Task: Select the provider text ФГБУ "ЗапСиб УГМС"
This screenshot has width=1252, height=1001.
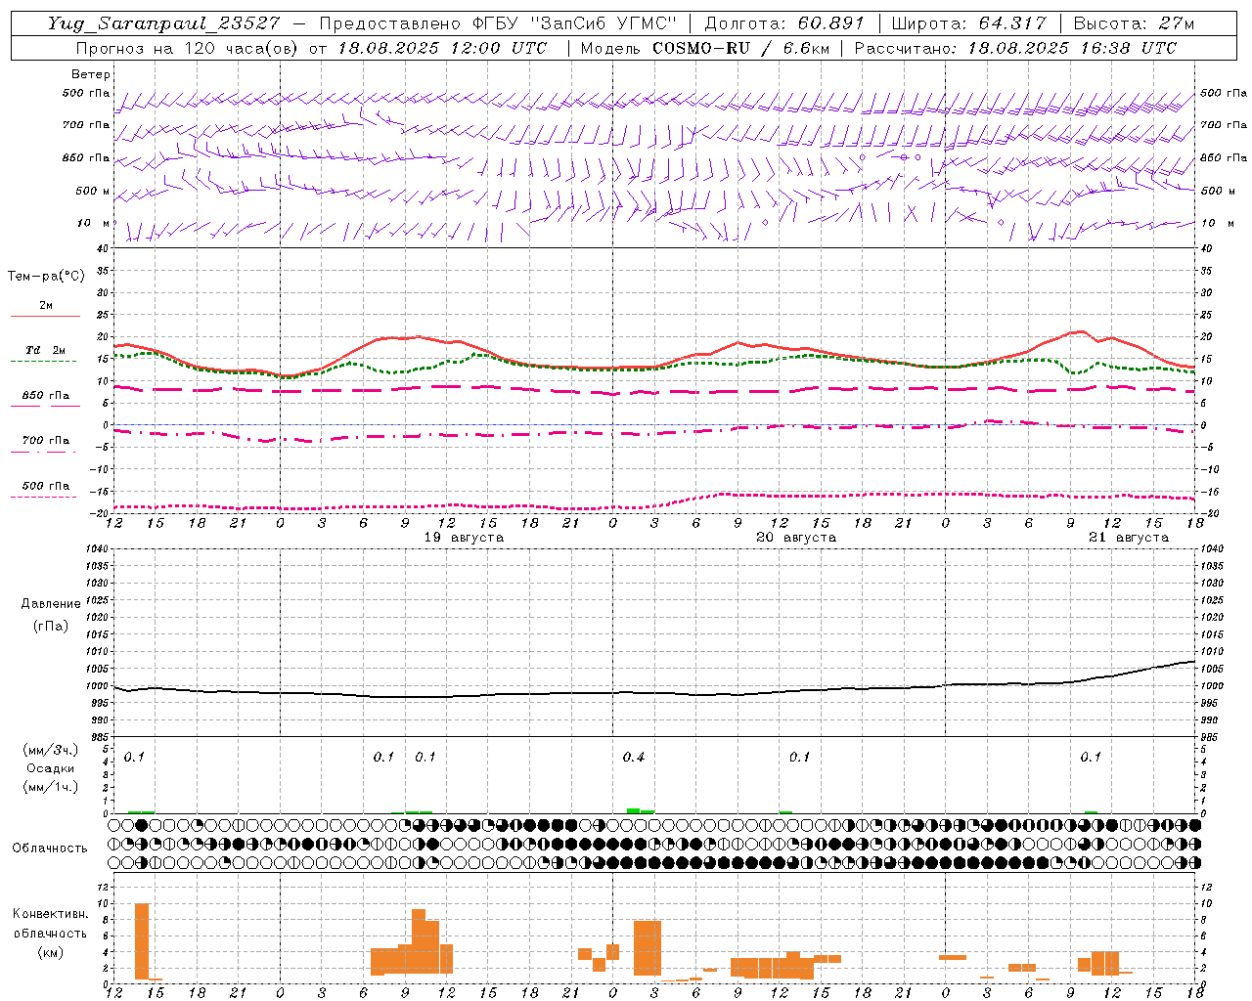Action: pyautogui.click(x=574, y=23)
